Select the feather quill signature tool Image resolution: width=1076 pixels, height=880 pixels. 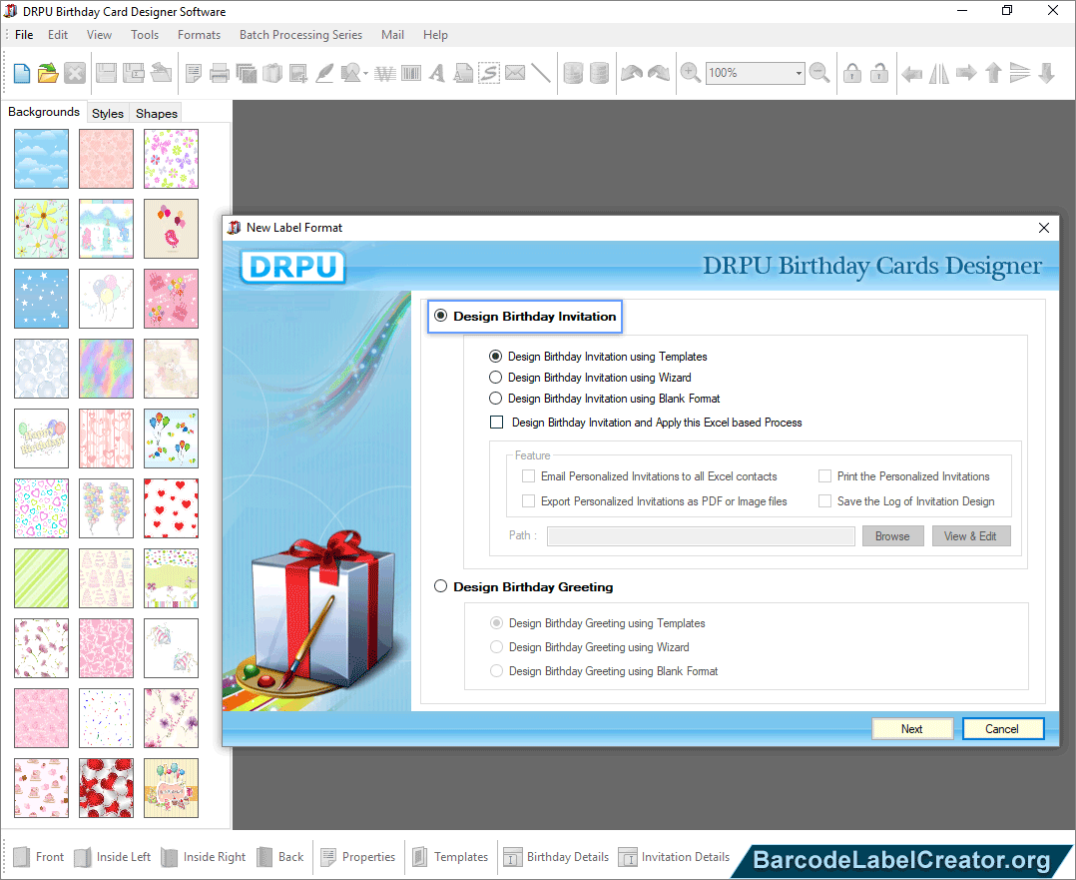[324, 73]
